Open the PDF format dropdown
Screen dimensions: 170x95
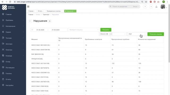(x=137, y=34)
